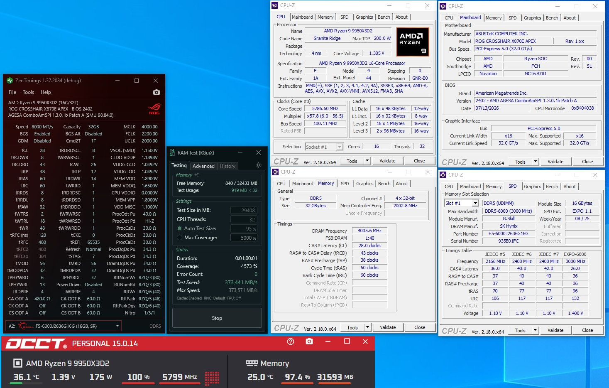The height and width of the screenshot is (388, 609).
Task: Click the Auto Test Size 95 % field
Action: [244, 228]
